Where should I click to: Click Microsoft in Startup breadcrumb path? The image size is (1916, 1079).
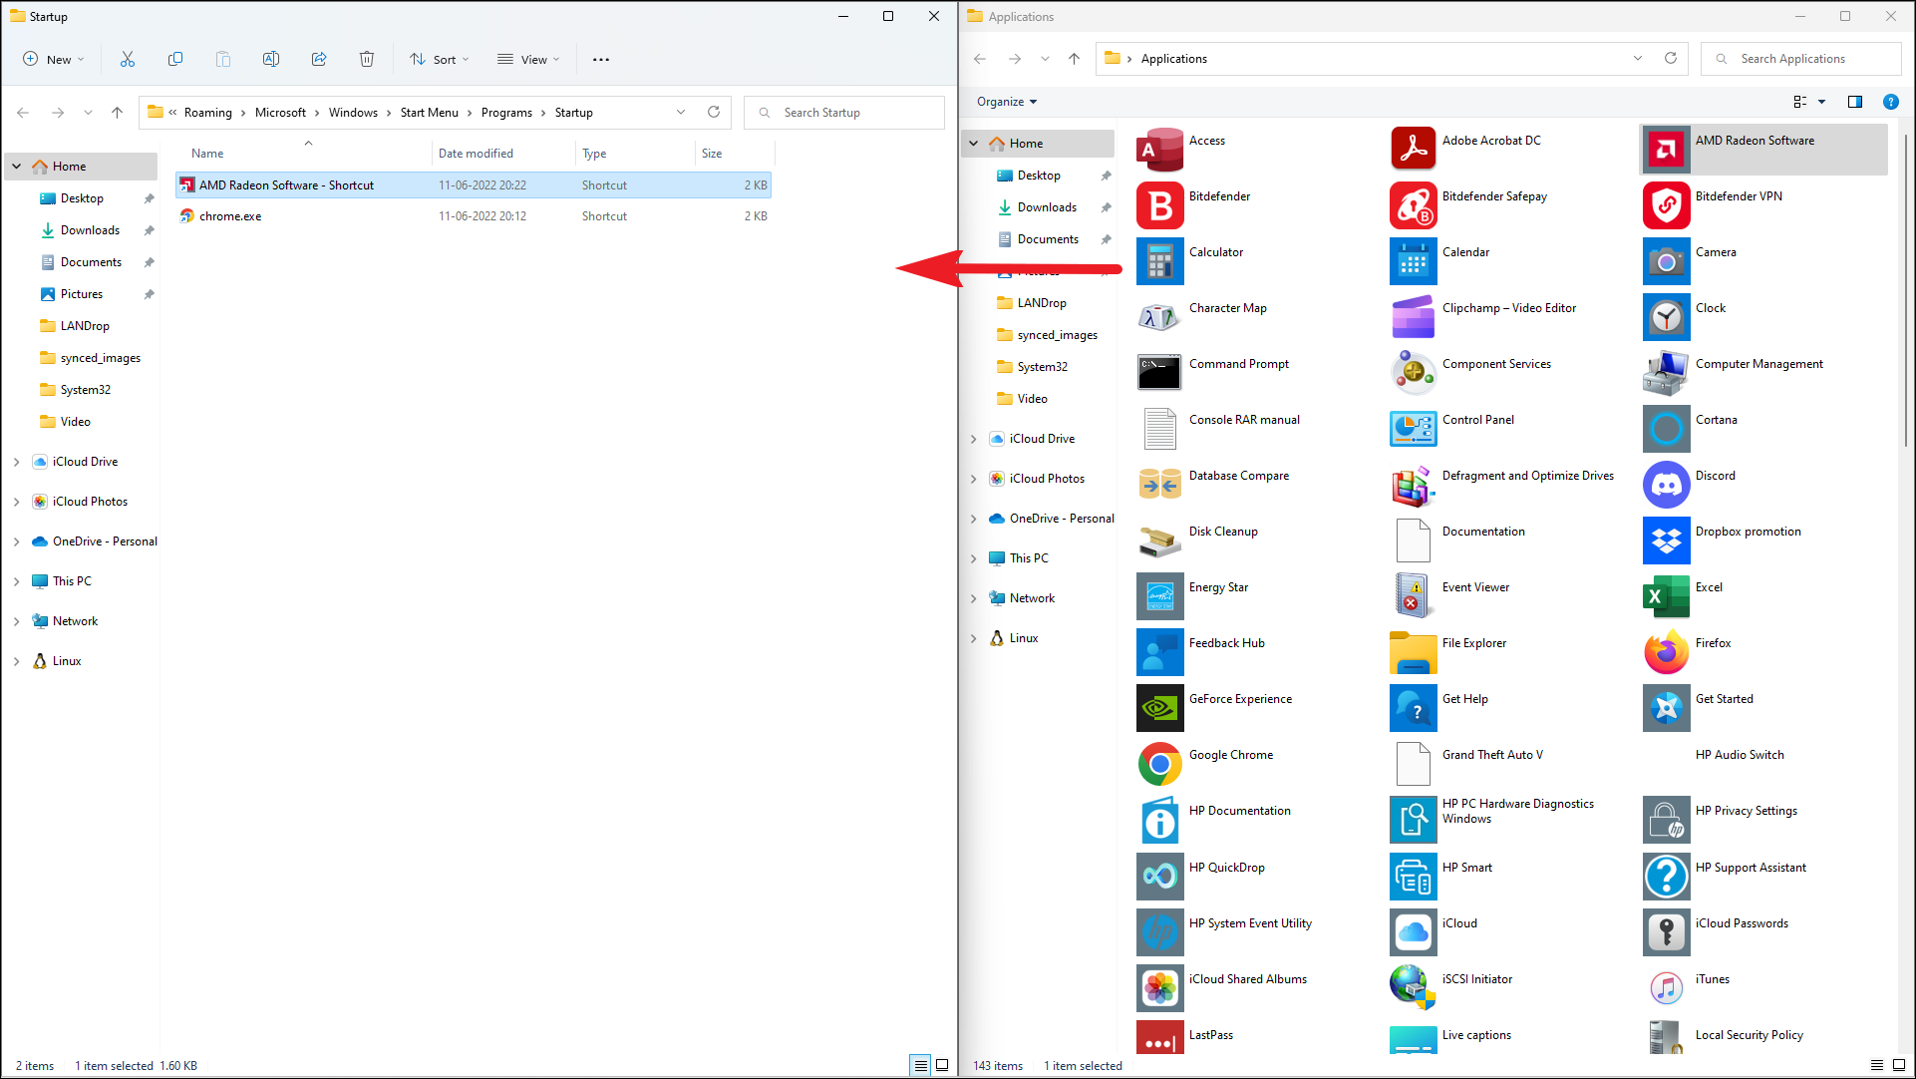click(280, 113)
